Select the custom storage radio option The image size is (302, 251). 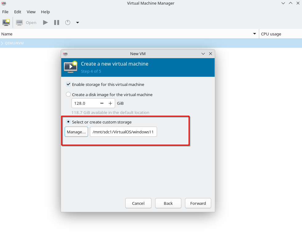coord(68,122)
